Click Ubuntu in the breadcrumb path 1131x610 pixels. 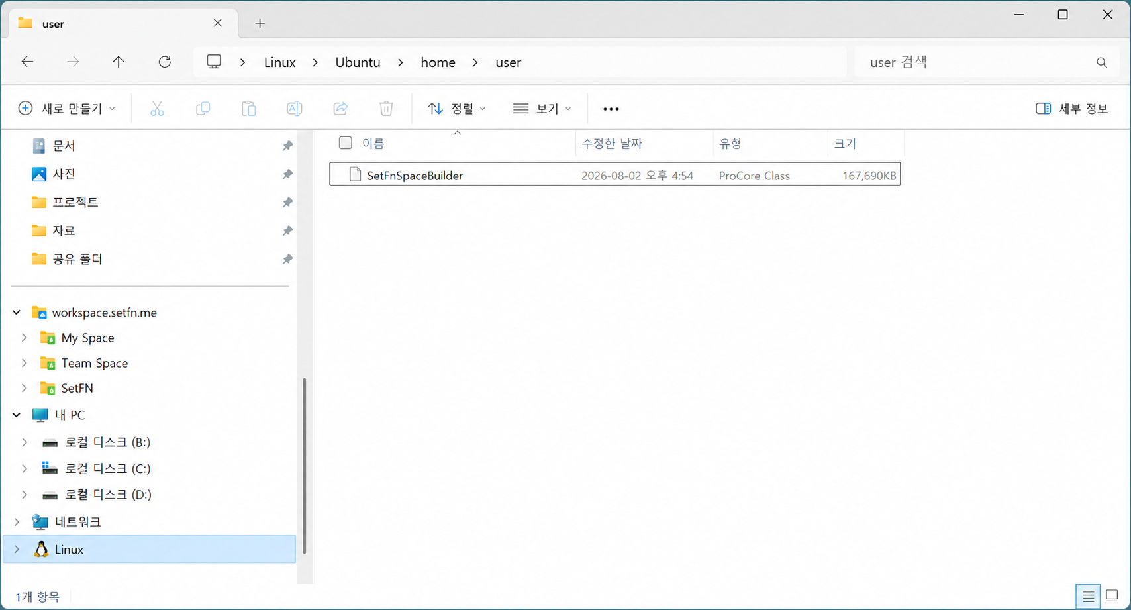(x=358, y=62)
